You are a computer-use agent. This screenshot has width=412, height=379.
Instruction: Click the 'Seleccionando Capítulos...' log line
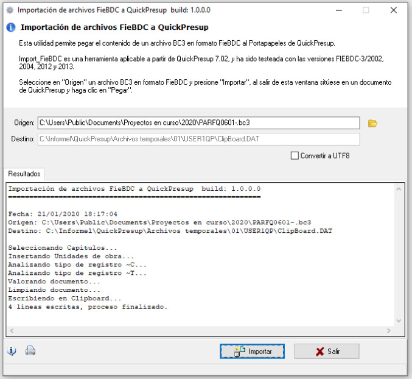point(63,247)
